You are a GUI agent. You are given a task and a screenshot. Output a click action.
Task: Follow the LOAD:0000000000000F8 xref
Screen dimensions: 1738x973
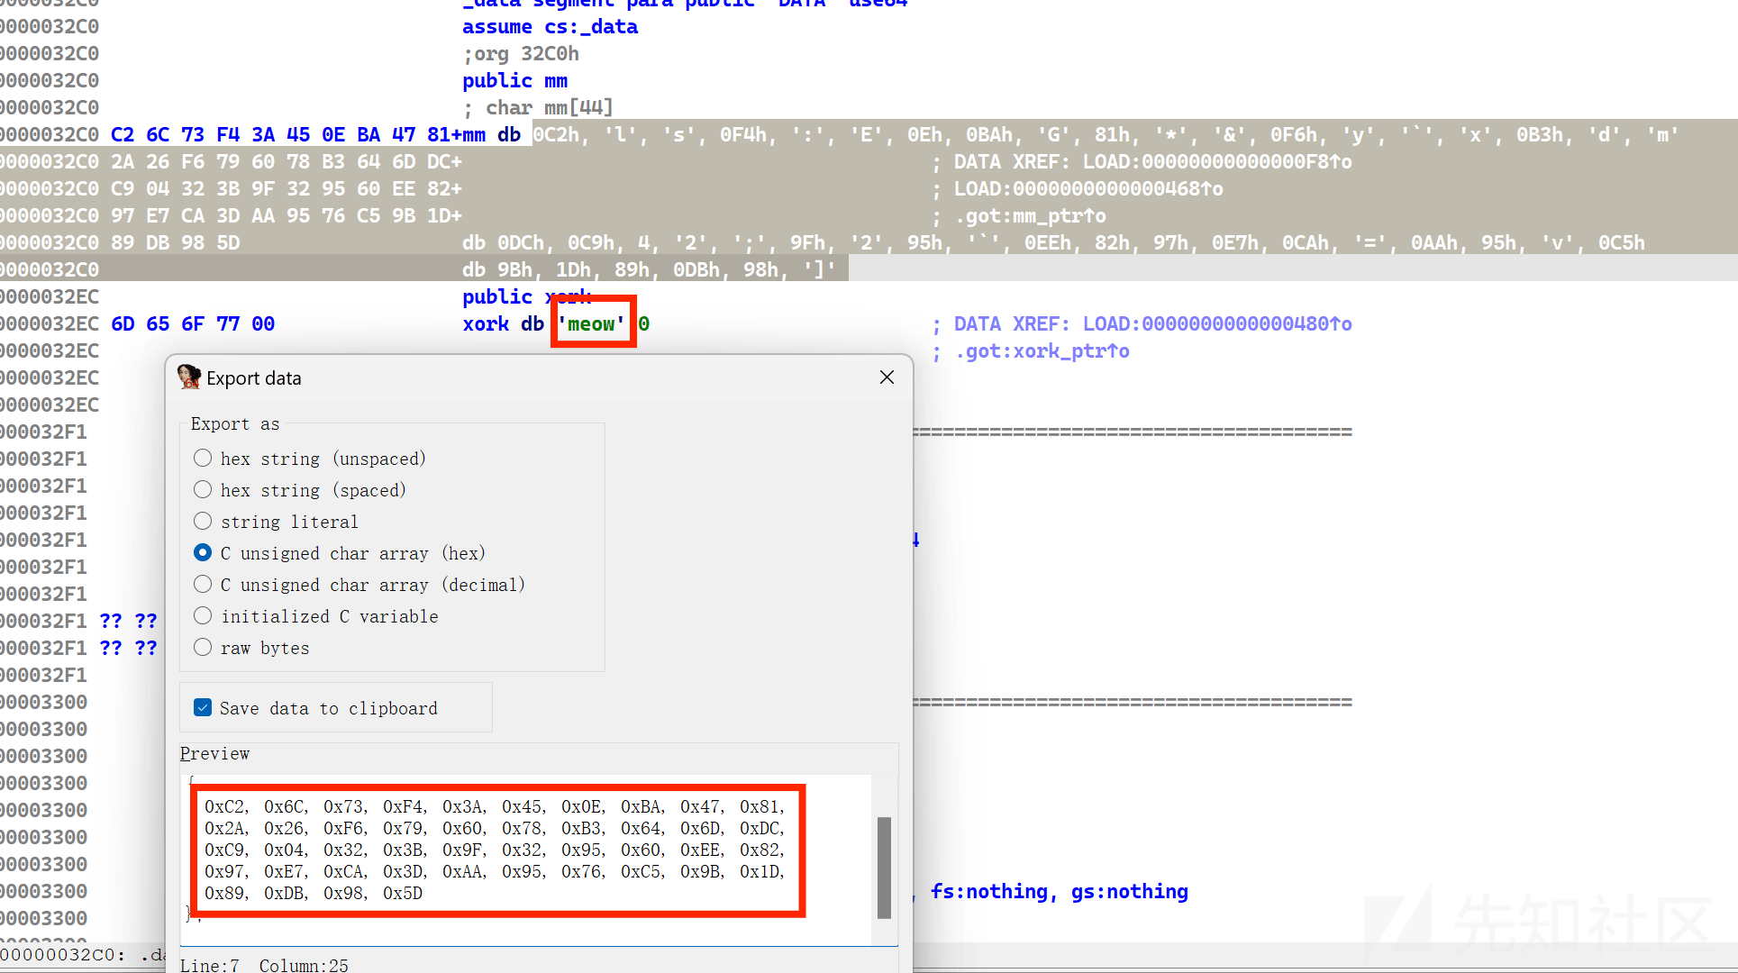tap(1216, 161)
